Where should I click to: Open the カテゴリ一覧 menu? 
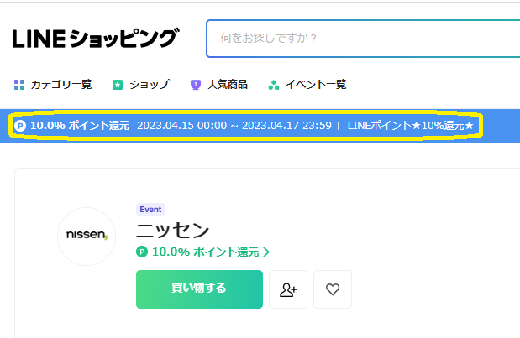click(61, 85)
